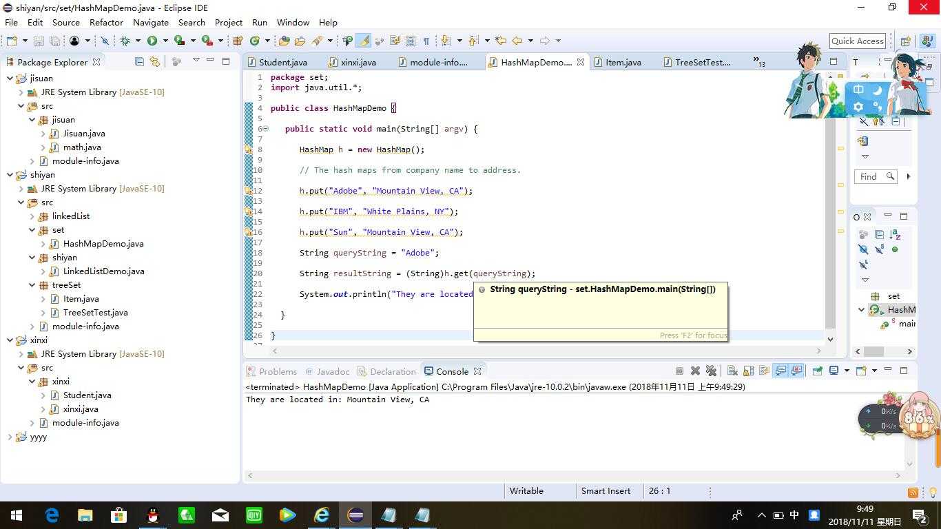Toggle alphabetical Sort in Outline view
The height and width of the screenshot is (529, 941).
pyautogui.click(x=895, y=235)
